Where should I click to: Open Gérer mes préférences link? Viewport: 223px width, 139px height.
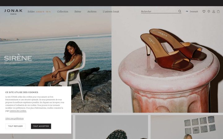click(15, 118)
